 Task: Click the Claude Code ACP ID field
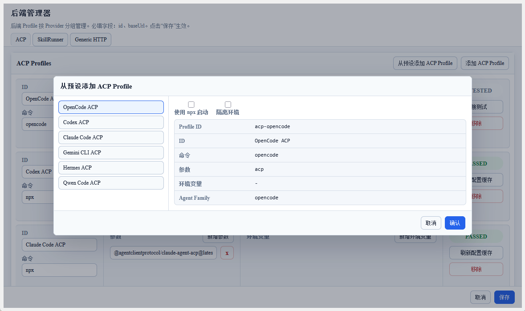pos(59,245)
